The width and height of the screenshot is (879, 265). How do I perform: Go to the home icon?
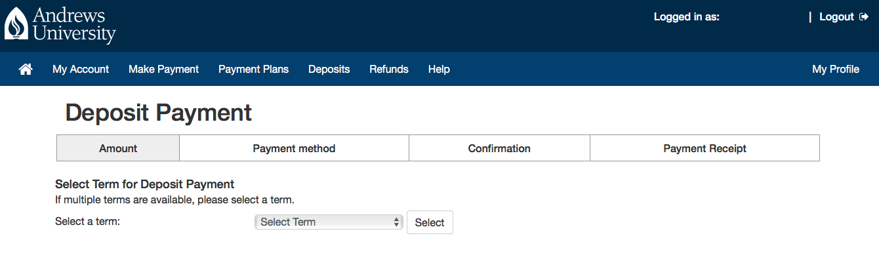coord(26,69)
